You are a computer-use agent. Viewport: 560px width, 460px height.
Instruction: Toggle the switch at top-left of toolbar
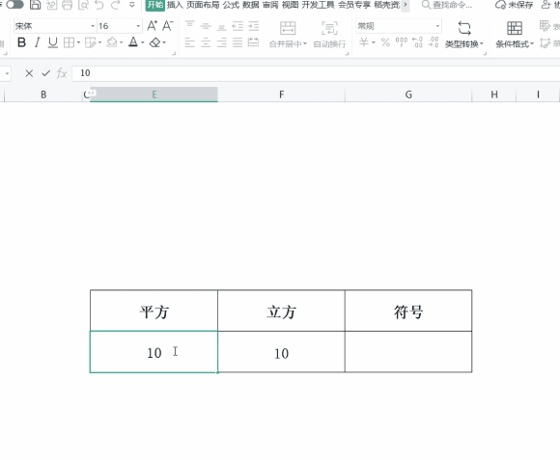click(15, 5)
